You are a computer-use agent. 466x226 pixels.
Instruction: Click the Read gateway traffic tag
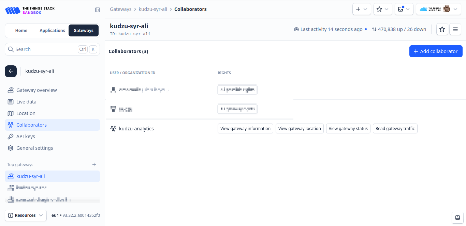click(395, 129)
